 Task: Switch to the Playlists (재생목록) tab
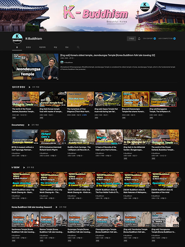(42, 47)
